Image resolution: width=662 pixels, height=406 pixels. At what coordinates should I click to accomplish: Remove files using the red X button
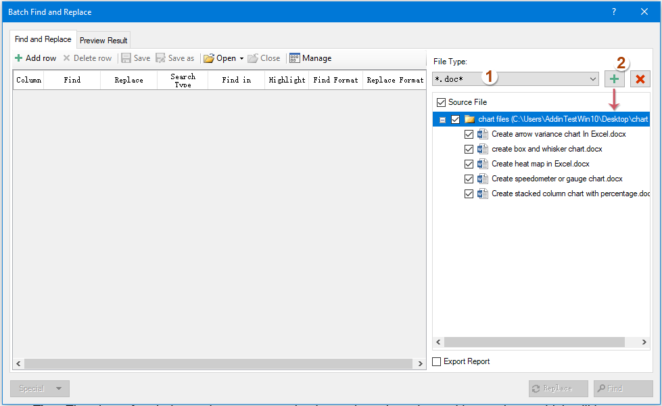pos(639,78)
